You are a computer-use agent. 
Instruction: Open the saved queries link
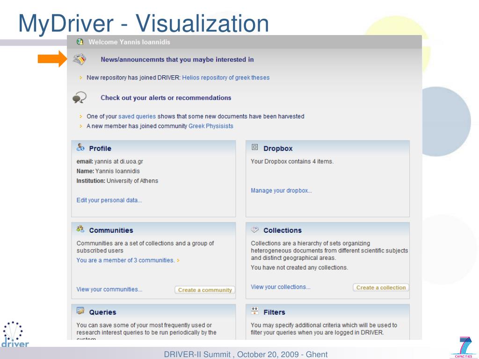coord(137,116)
